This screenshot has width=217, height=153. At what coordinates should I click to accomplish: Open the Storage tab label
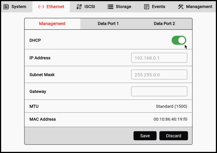click(x=123, y=7)
